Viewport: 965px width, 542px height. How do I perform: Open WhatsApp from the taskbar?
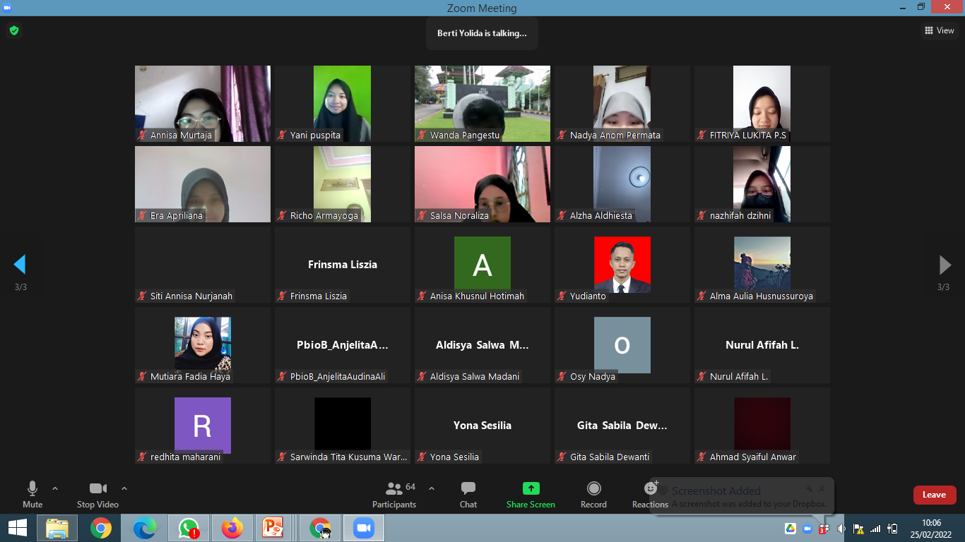[x=189, y=528]
